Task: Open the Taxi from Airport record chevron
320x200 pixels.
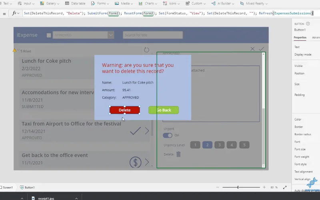Action: [x=147, y=131]
